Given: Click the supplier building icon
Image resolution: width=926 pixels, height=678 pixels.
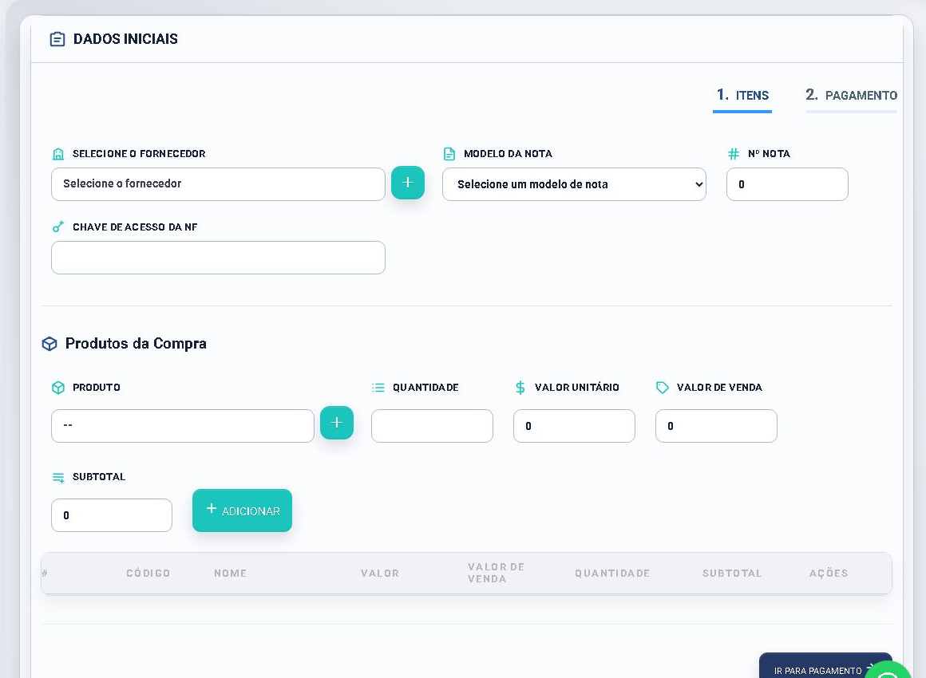Looking at the screenshot, I should click(57, 154).
